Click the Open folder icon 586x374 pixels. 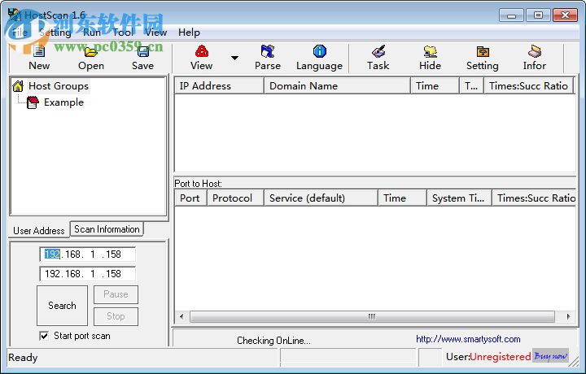pos(91,51)
